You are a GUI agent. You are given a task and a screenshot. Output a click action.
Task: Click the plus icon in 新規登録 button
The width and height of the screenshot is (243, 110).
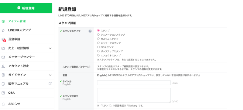(x=19, y=8)
